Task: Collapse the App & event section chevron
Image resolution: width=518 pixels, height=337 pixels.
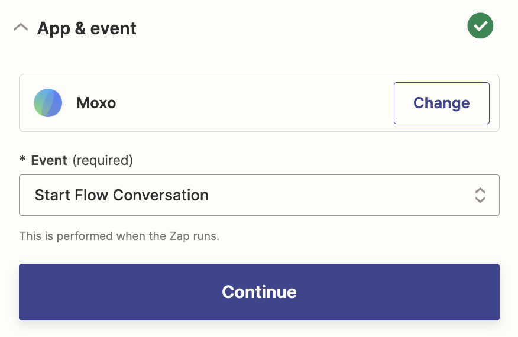Action: pyautogui.click(x=21, y=28)
